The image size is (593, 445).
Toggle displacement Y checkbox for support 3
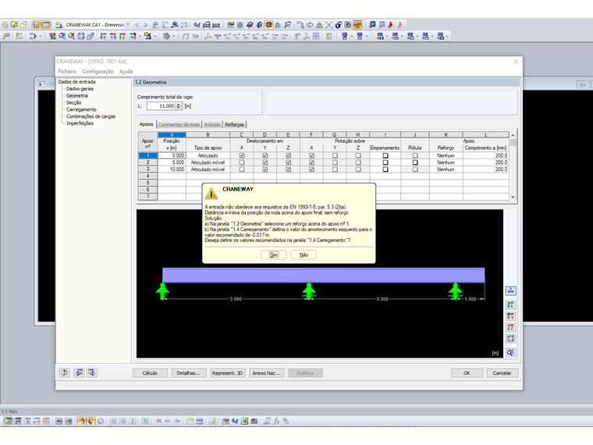coord(265,169)
